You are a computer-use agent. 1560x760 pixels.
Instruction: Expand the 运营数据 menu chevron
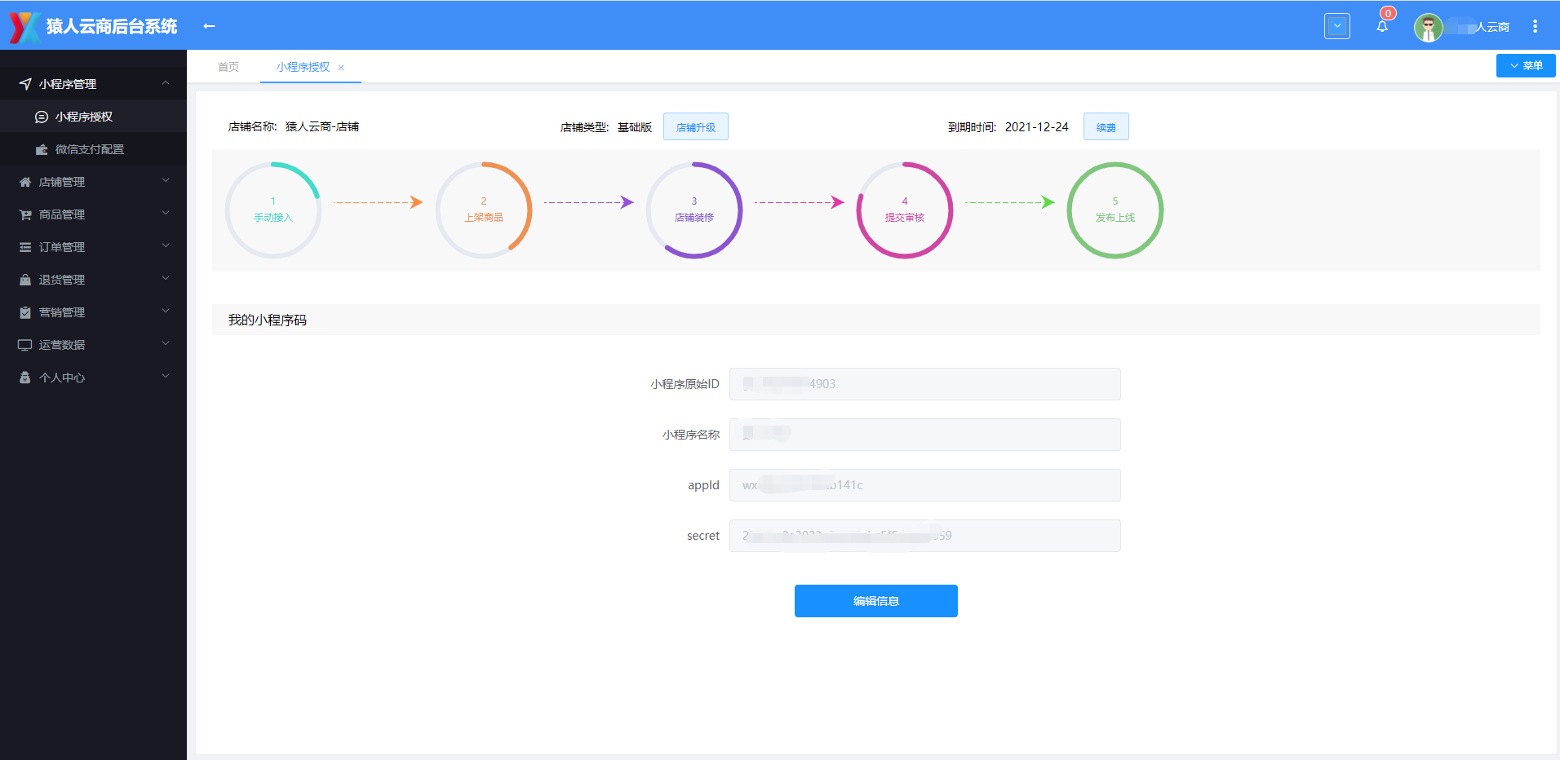166,344
